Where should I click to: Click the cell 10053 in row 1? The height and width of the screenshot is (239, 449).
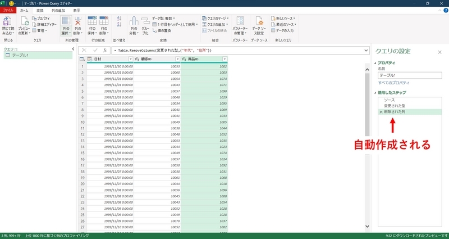(x=157, y=66)
